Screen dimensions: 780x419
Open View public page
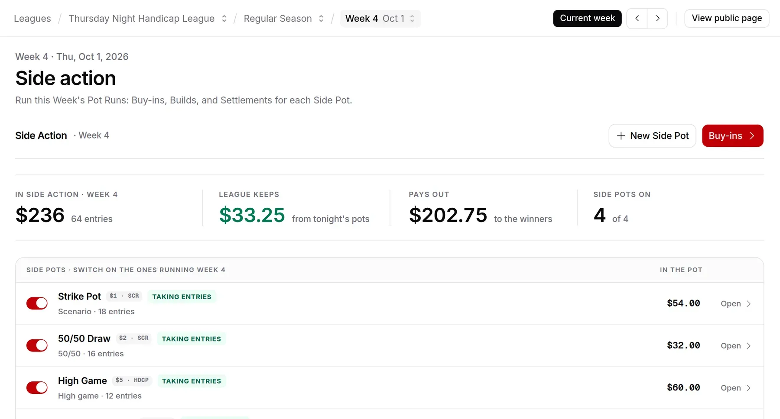click(x=727, y=18)
